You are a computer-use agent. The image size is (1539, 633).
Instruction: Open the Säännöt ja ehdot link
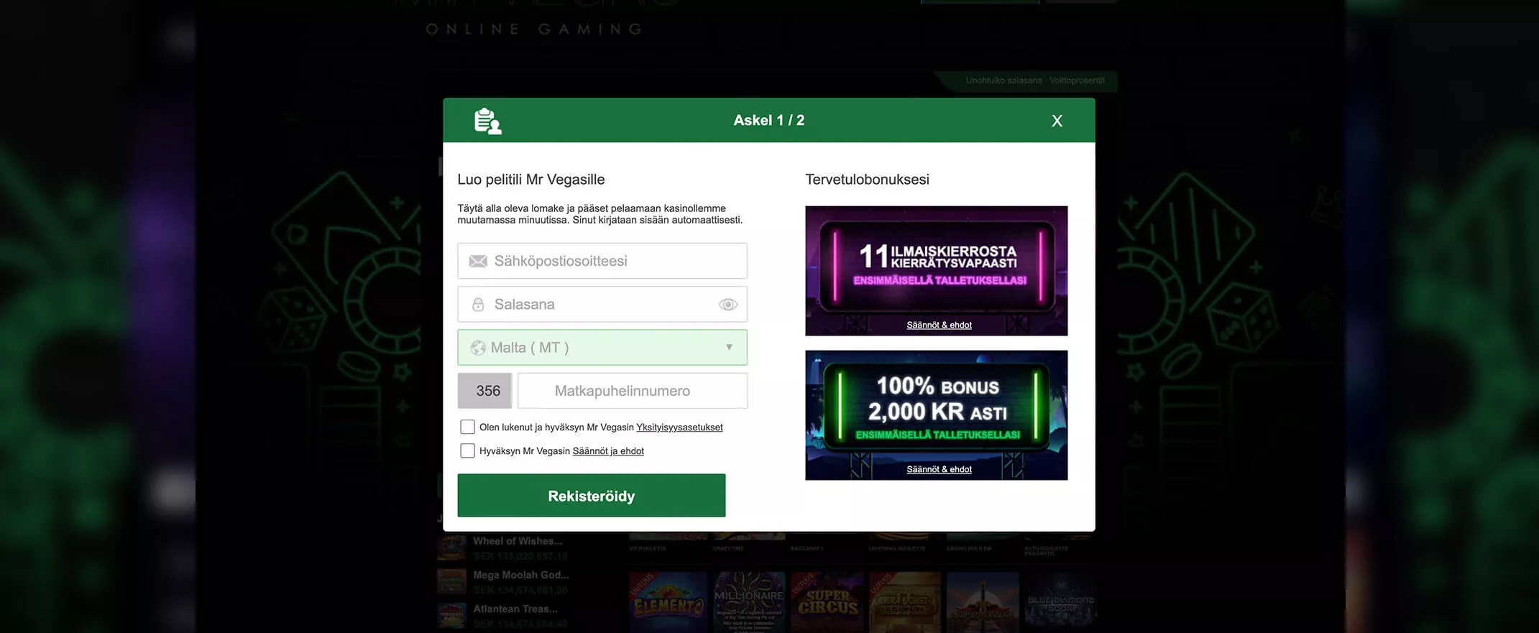pos(608,451)
